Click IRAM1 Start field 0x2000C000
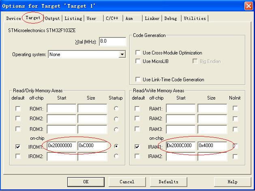Image resolution: width=255 pixels, height=191 pixels. click(x=181, y=146)
